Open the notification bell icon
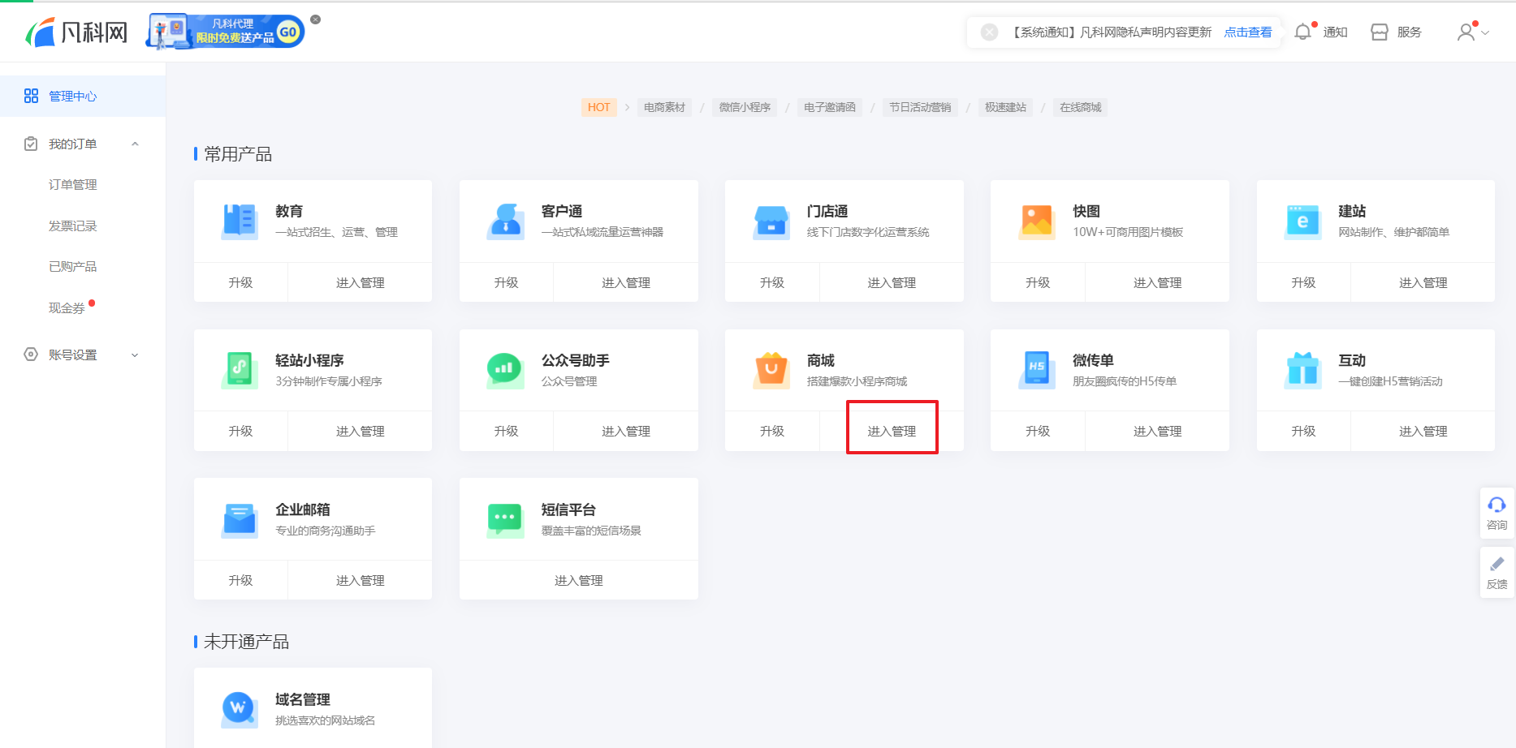Screen dimensions: 1516x748 tap(1302, 32)
